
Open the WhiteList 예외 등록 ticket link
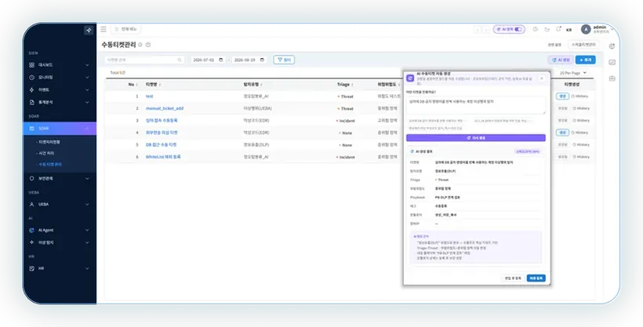point(163,157)
